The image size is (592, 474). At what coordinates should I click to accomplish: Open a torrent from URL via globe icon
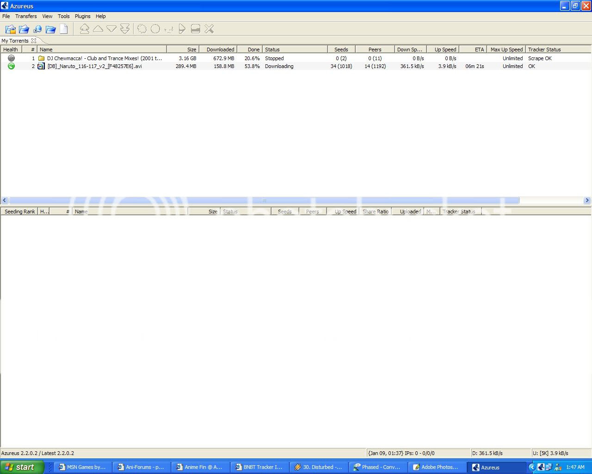(37, 29)
